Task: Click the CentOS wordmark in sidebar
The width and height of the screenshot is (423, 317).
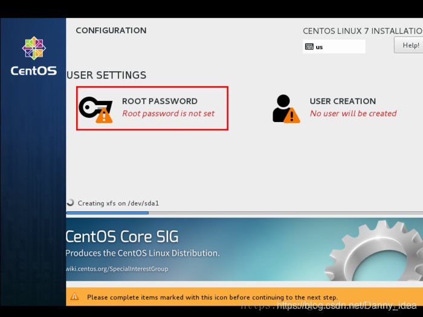Action: pyautogui.click(x=34, y=71)
